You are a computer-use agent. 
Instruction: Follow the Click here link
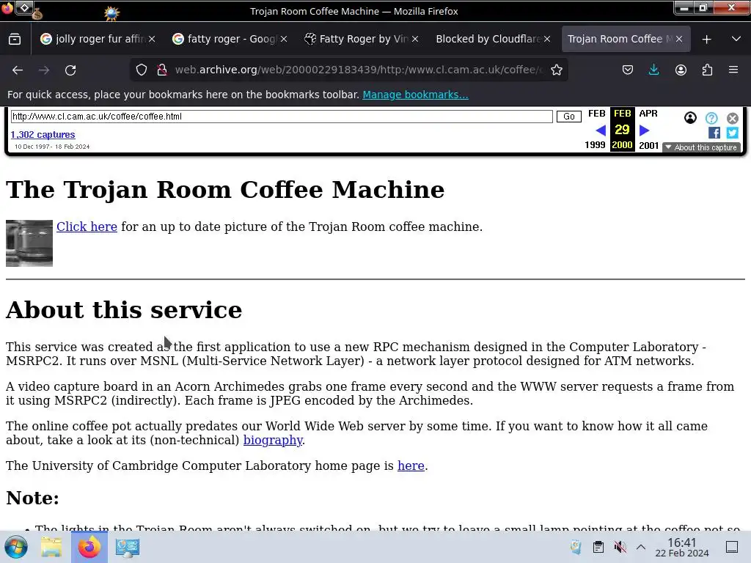87,227
